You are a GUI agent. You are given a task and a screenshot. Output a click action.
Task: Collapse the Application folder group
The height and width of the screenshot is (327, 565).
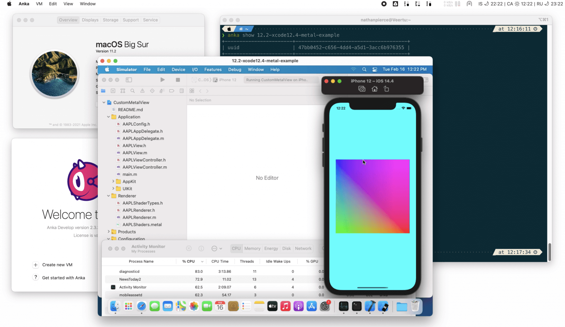click(109, 117)
